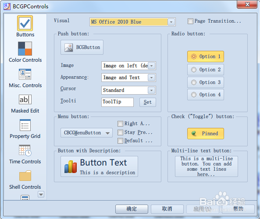Click the 取消 (Cancel) button
The width and height of the screenshot is (260, 219).
[x=167, y=209]
